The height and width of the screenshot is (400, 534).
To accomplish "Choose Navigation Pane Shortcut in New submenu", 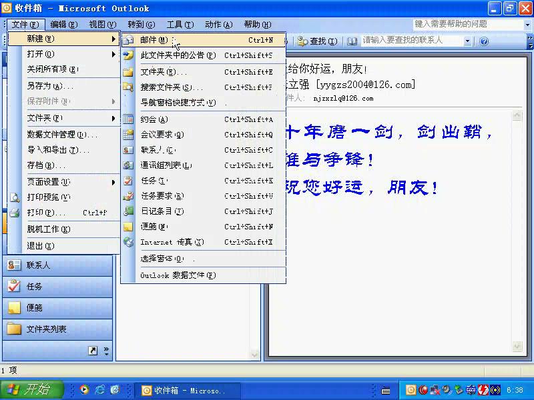I will click(x=204, y=103).
